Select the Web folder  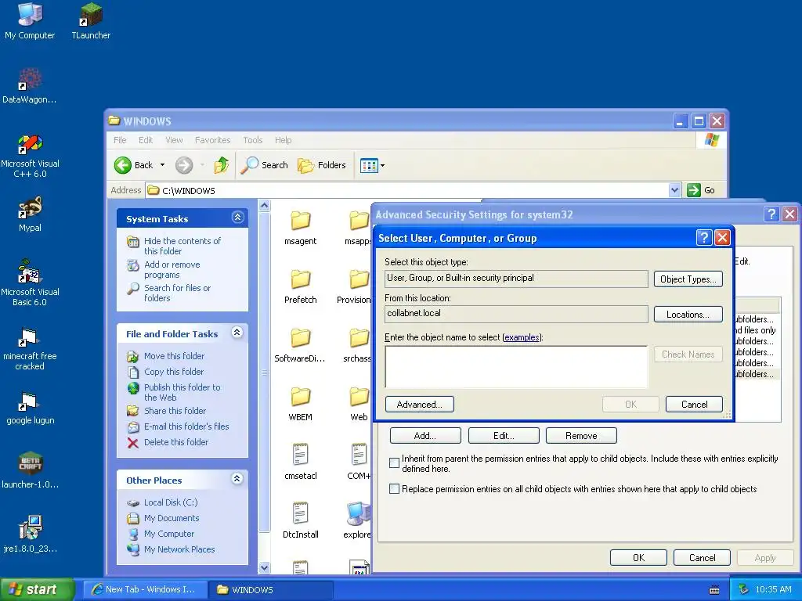[x=359, y=405]
